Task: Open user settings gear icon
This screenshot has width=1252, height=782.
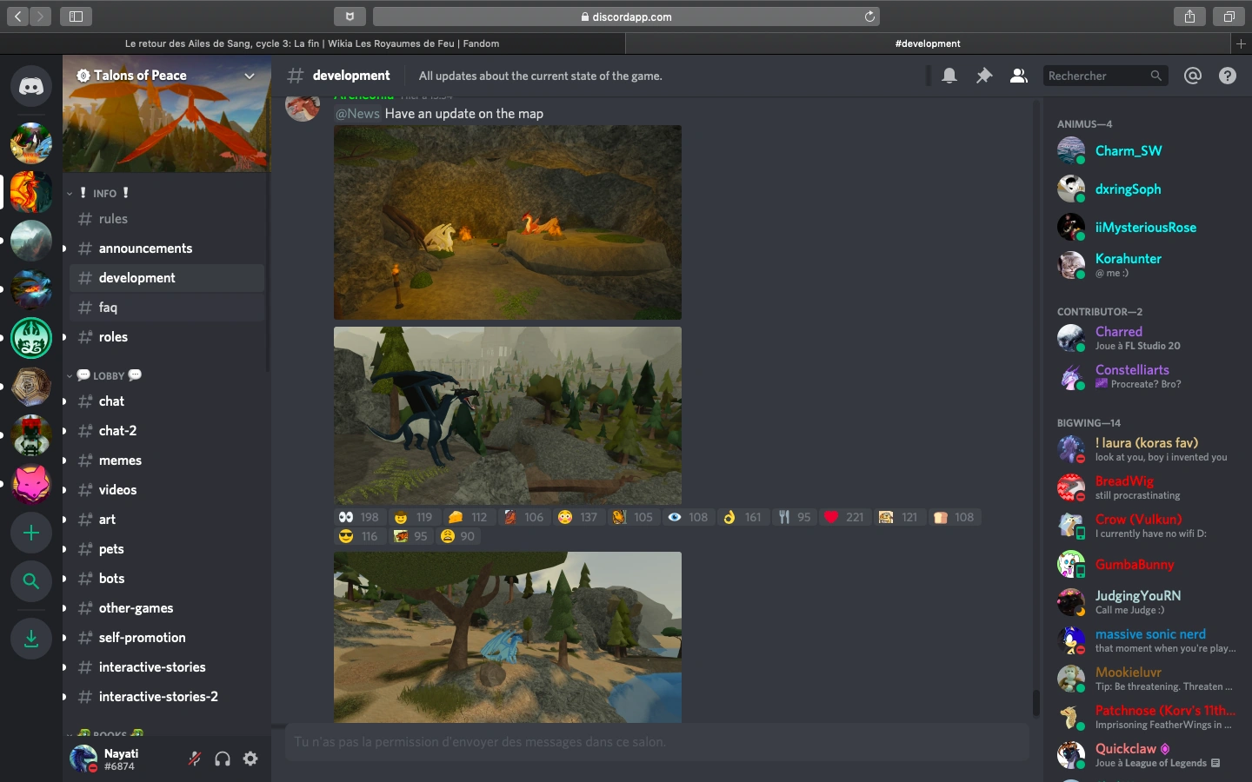Action: (250, 759)
